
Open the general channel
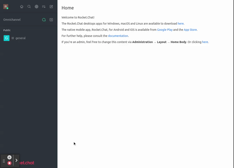(x=29, y=38)
